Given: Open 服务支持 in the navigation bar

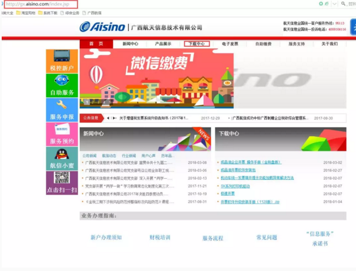Looking at the screenshot, I should (x=297, y=44).
